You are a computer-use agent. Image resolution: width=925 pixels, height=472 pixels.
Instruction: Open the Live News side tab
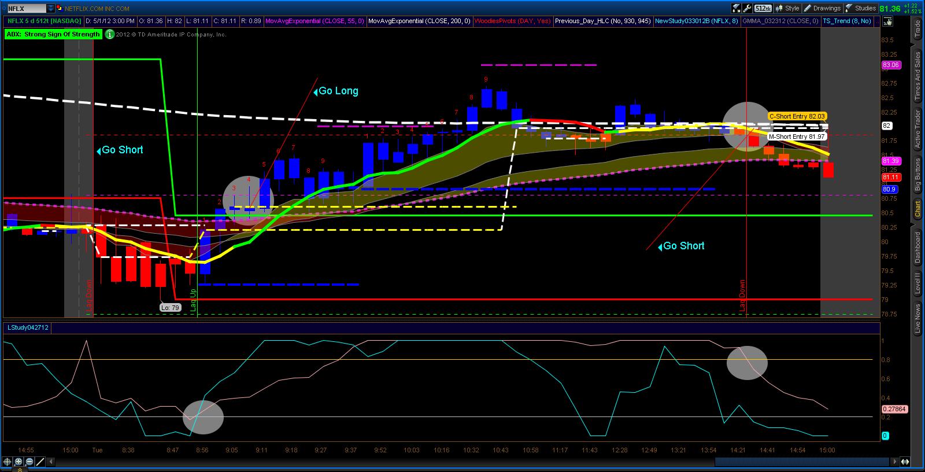point(917,319)
